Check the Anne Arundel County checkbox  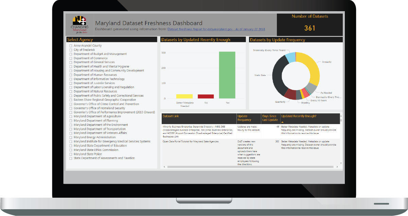pyautogui.click(x=71, y=46)
